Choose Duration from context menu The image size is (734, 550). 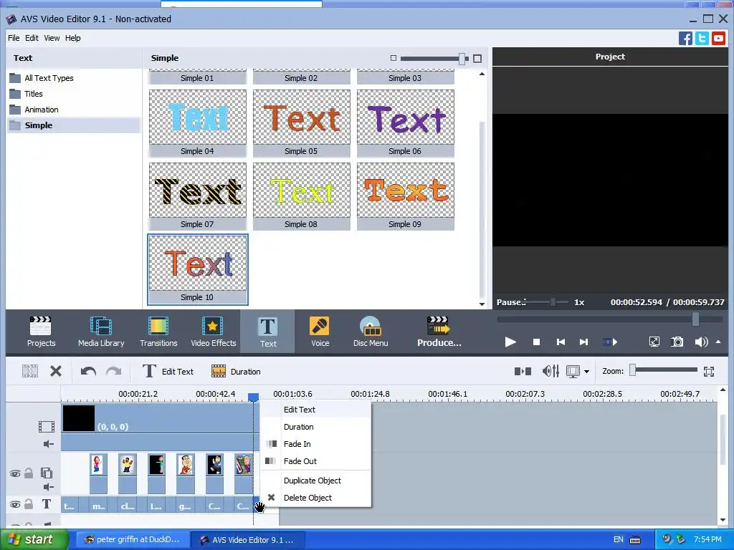(315, 427)
